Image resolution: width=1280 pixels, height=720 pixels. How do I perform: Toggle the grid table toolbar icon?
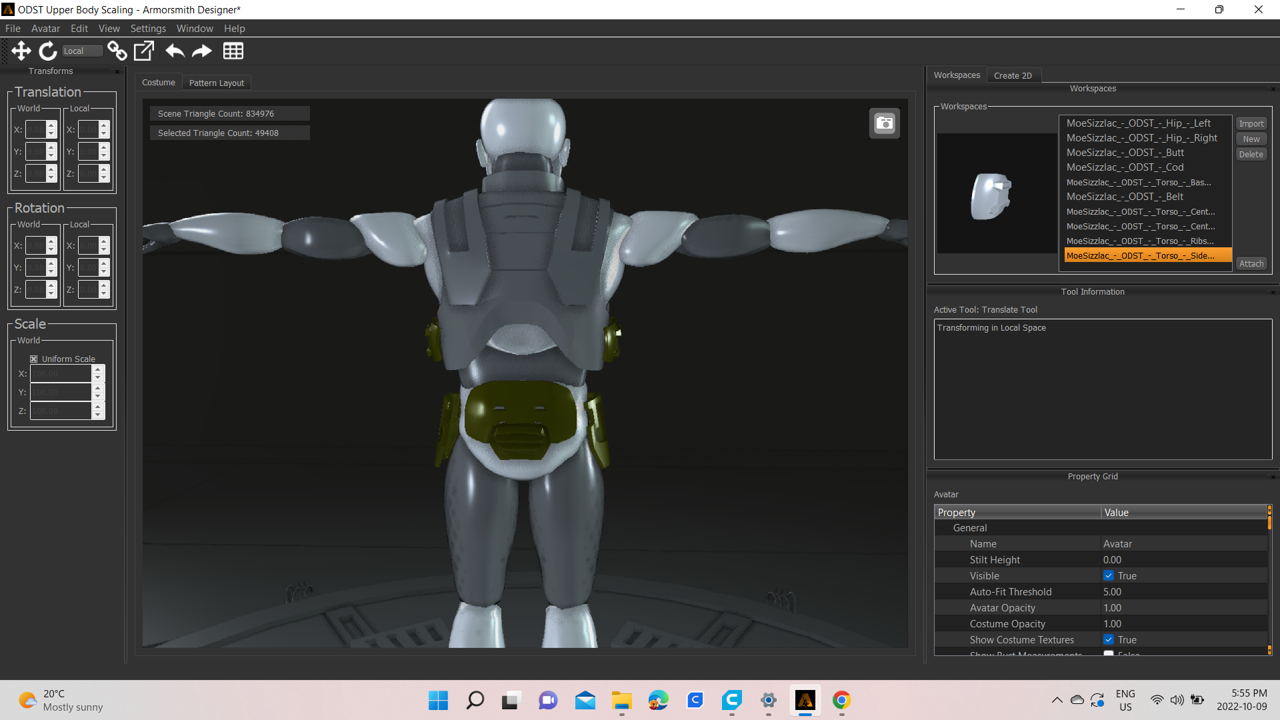(x=233, y=51)
